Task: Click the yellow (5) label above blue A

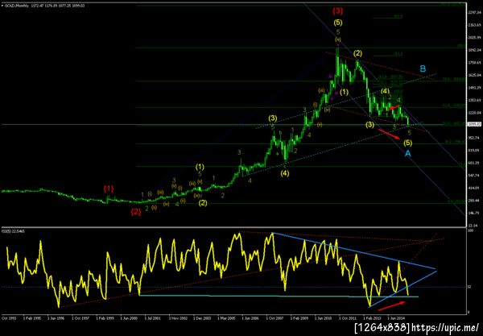Action: pyautogui.click(x=407, y=143)
